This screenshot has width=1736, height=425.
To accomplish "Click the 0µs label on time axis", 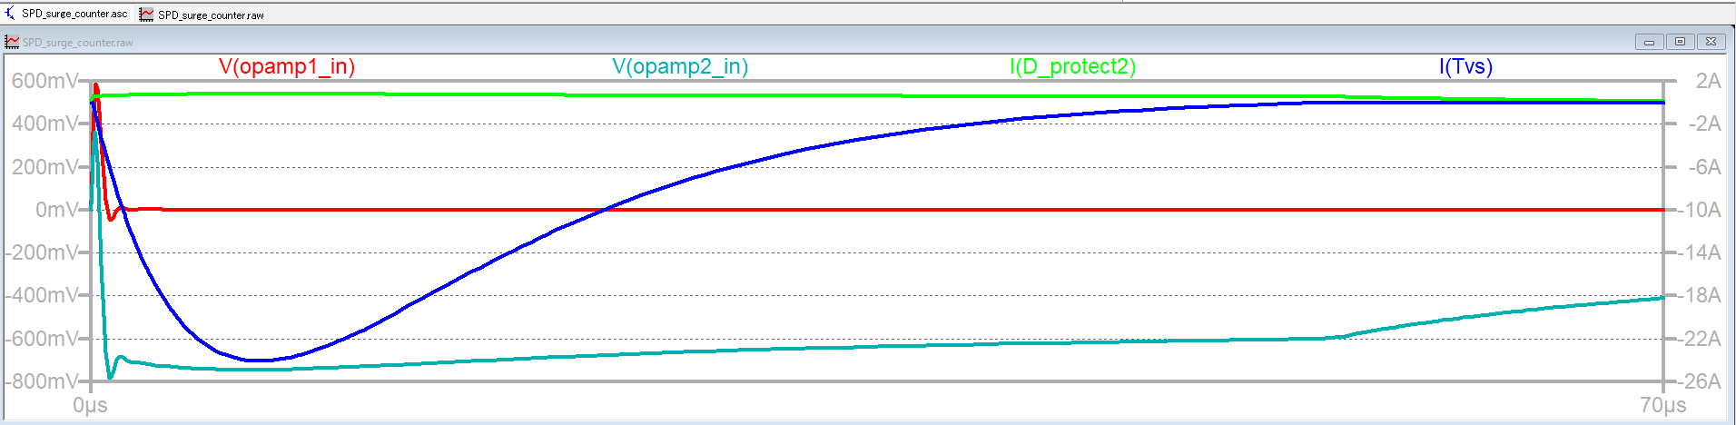I will click(x=90, y=405).
